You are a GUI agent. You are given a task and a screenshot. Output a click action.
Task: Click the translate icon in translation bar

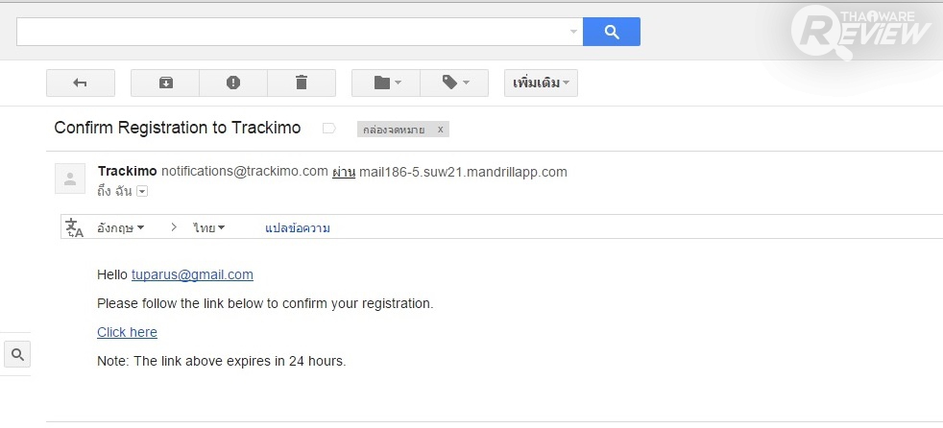[x=75, y=227]
